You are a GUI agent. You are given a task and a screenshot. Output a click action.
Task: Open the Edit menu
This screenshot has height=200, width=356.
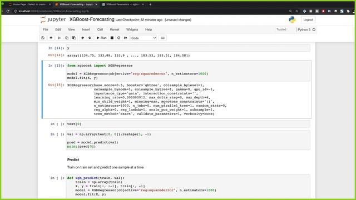[58, 29]
